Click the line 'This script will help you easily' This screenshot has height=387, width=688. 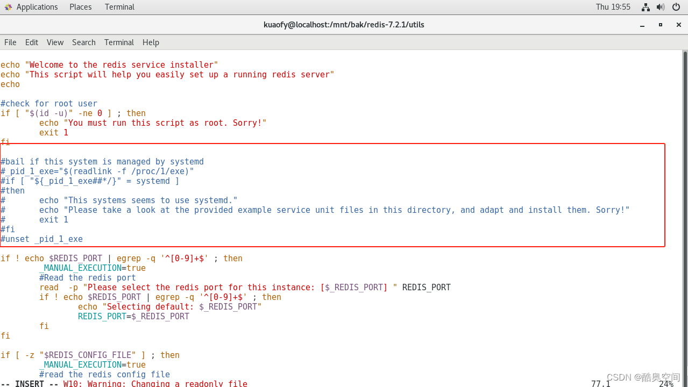(x=167, y=75)
